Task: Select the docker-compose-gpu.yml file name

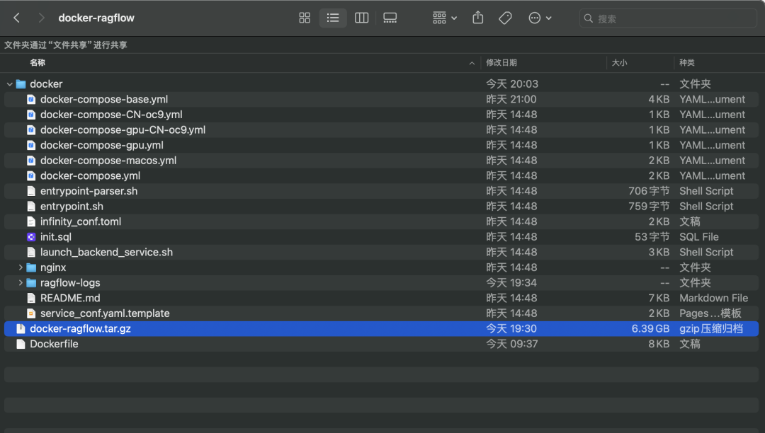Action: coord(102,145)
